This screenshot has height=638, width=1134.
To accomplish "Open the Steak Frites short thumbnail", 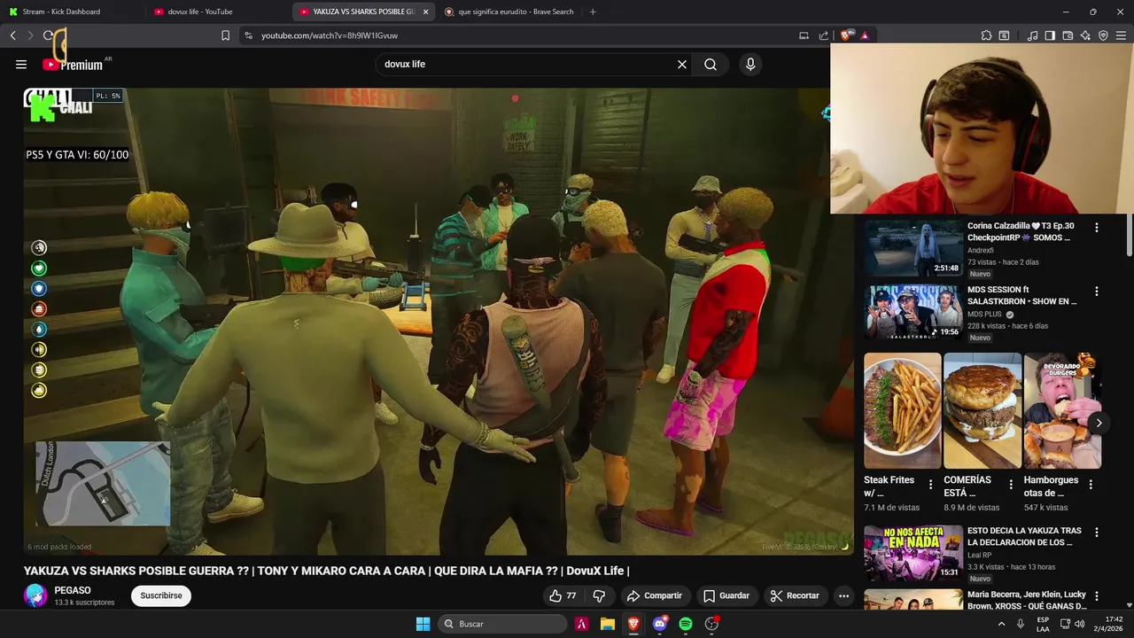I will point(903,410).
